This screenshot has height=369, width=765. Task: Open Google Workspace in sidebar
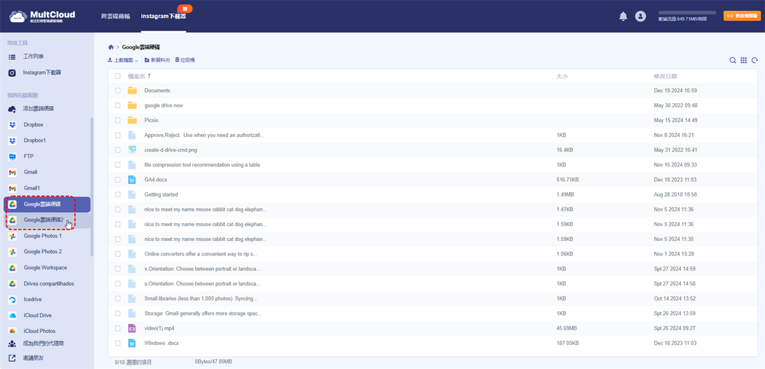45,268
